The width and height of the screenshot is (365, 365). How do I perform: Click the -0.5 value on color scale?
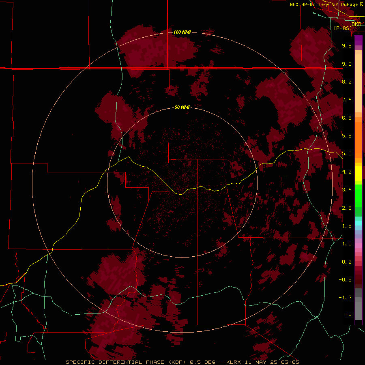pyautogui.click(x=345, y=280)
